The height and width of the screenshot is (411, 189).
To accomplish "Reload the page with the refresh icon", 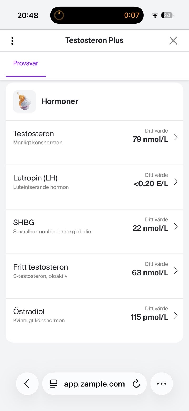I will click(x=136, y=384).
